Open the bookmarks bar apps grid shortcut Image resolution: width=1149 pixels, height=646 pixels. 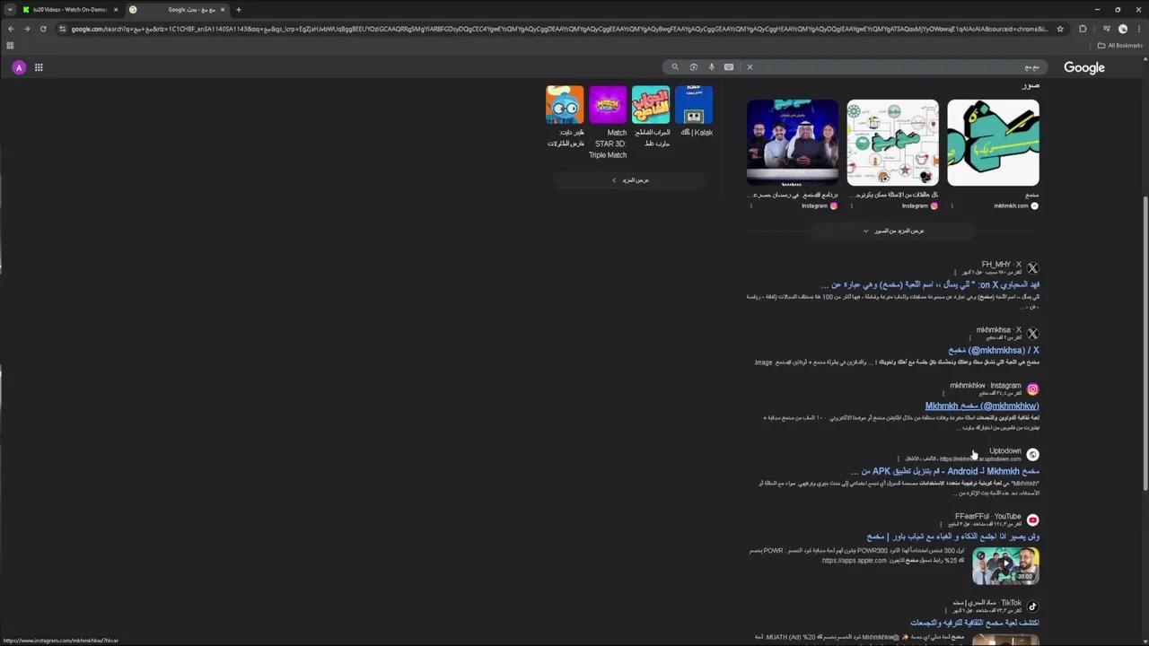[10, 45]
